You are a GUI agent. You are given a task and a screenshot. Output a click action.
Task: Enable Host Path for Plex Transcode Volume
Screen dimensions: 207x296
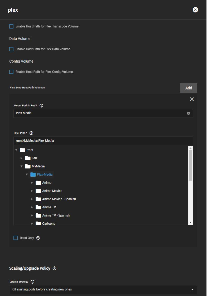pos(11,26)
